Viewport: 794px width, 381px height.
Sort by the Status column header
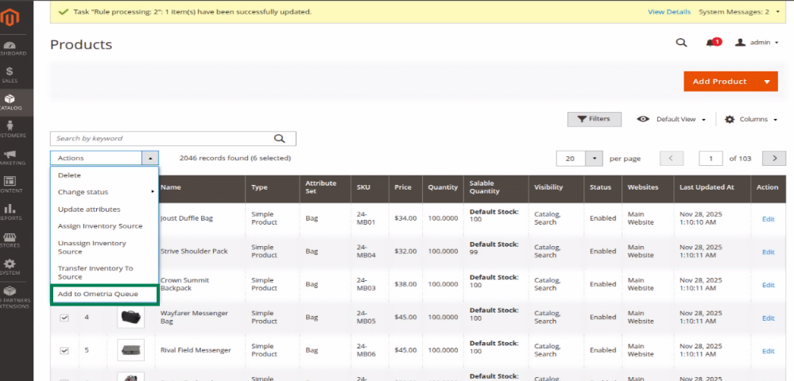coord(602,187)
